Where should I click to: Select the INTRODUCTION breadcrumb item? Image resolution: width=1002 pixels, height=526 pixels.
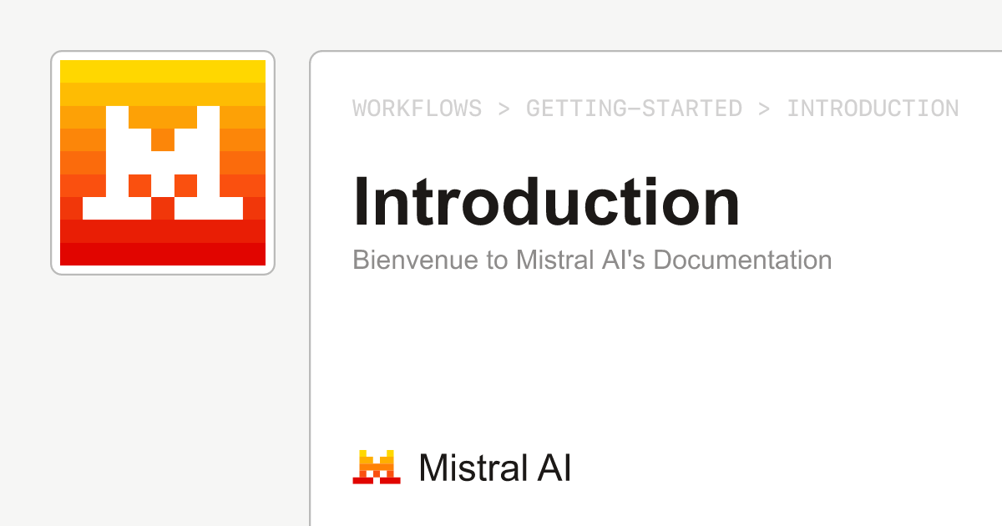click(873, 109)
